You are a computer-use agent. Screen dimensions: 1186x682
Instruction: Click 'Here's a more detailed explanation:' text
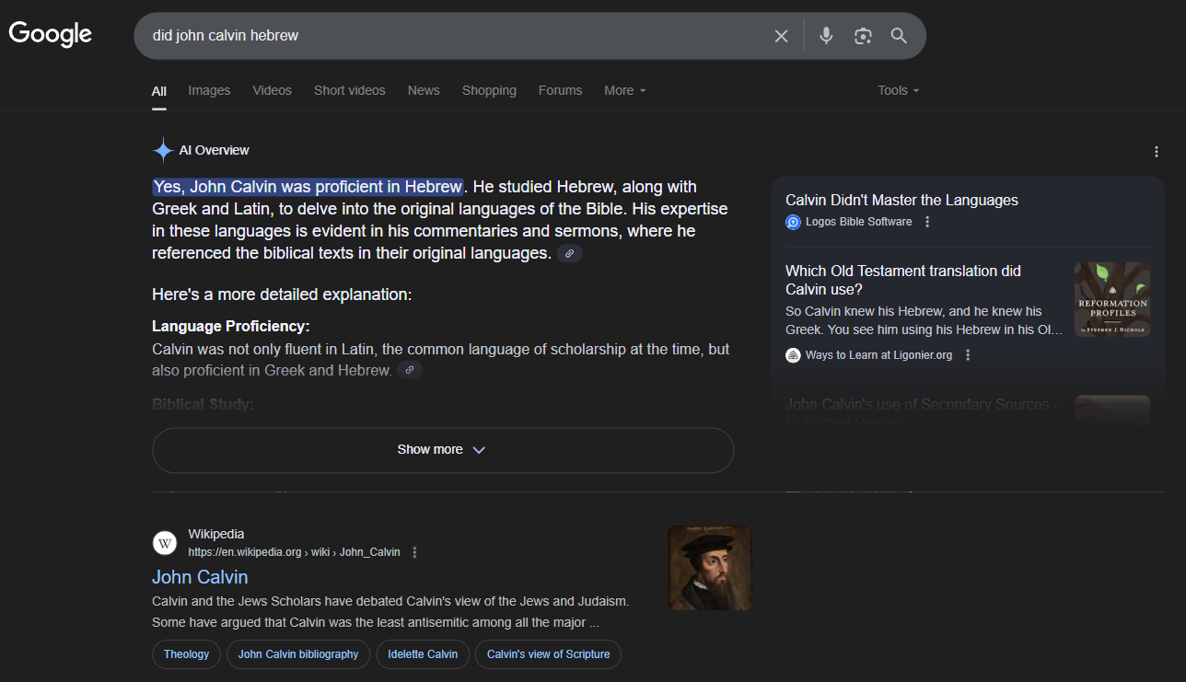click(282, 295)
